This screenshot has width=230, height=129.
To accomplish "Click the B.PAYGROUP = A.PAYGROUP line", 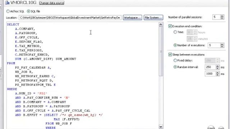I will click(42, 106).
